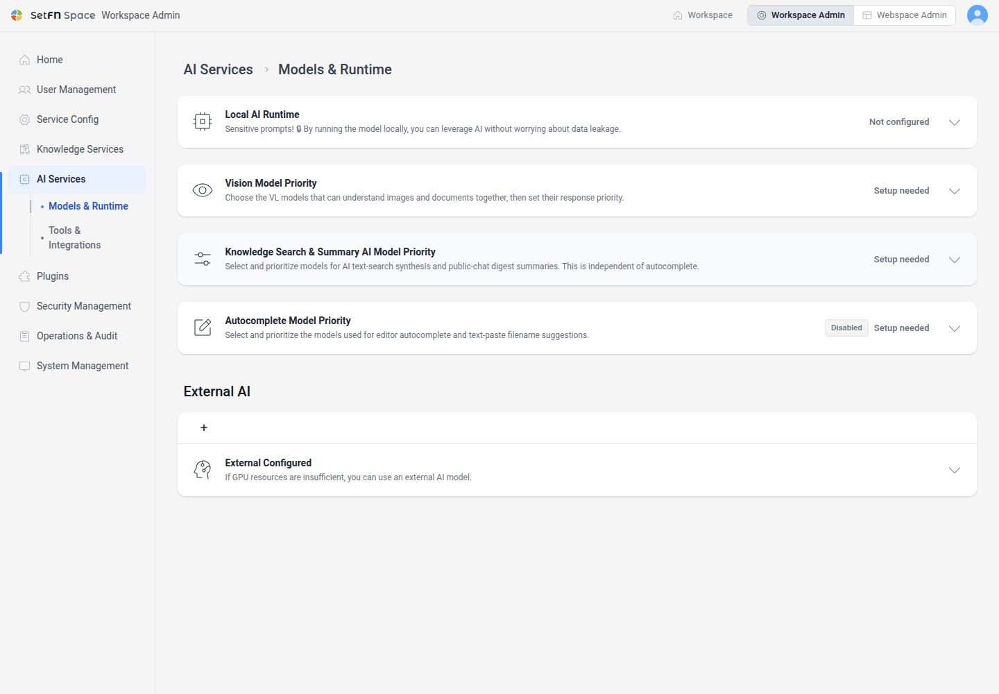Open System Management section
Viewport: 999px width, 694px height.
(78, 366)
